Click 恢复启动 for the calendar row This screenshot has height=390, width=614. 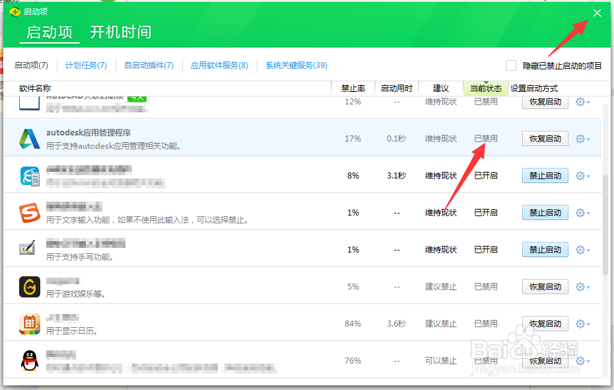pyautogui.click(x=545, y=324)
